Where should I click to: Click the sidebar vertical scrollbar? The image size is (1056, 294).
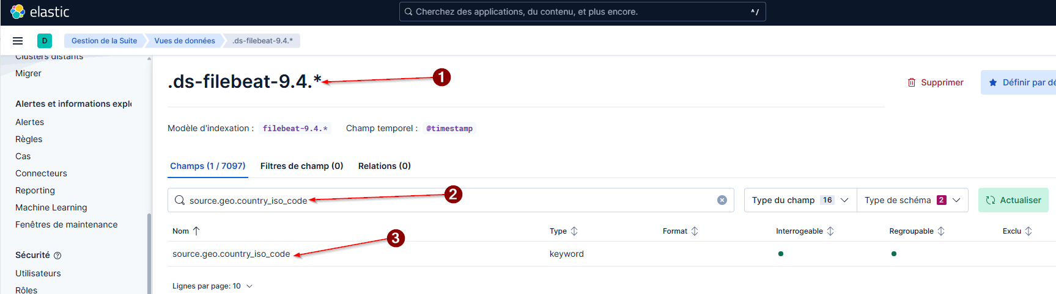pyautogui.click(x=149, y=253)
